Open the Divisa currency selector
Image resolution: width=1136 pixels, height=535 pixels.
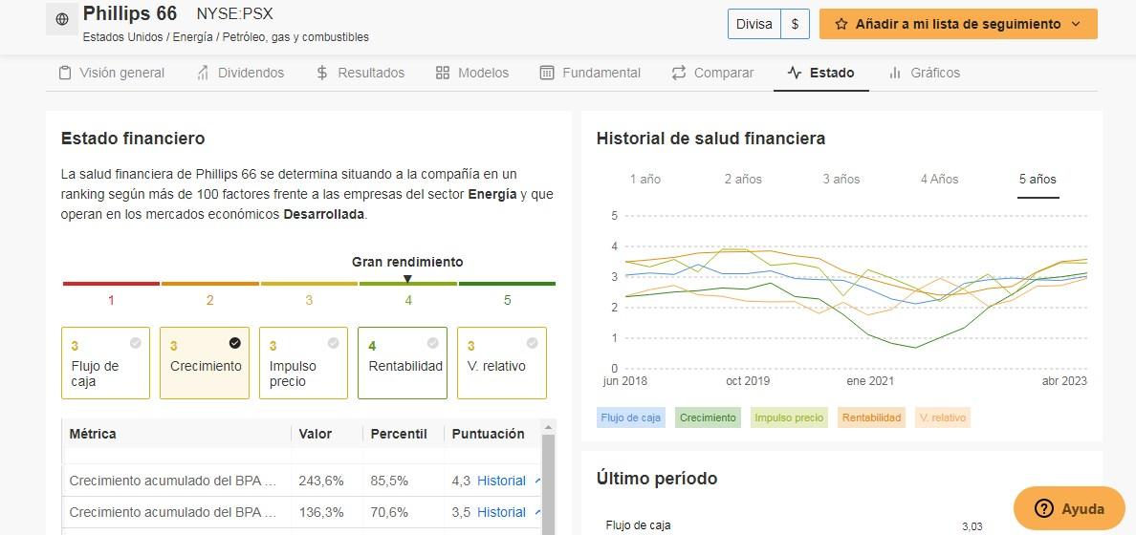click(x=754, y=24)
